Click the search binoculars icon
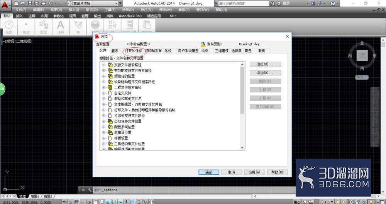Viewport: 386px width, 204px height. pos(272,3)
